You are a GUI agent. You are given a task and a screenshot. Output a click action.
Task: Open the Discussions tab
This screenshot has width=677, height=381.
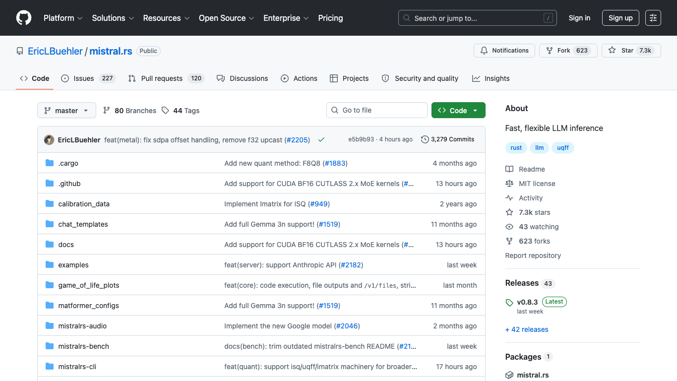click(243, 78)
